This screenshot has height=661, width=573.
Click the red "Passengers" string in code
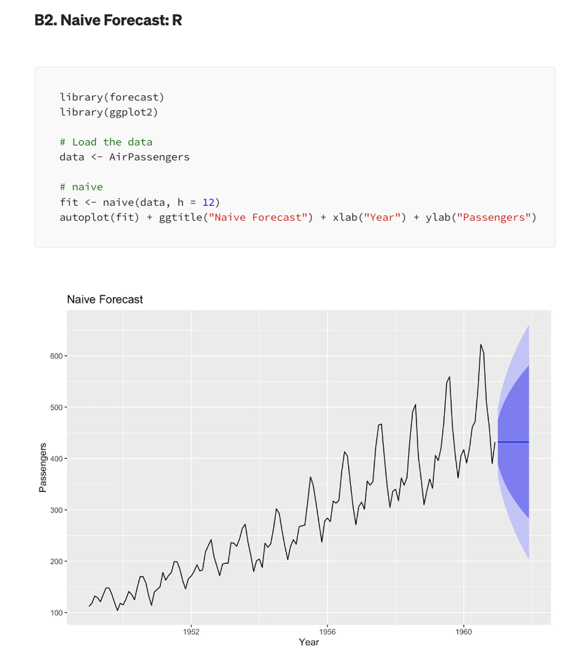493,217
